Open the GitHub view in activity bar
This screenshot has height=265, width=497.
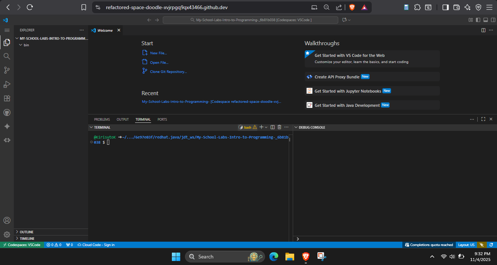click(7, 112)
